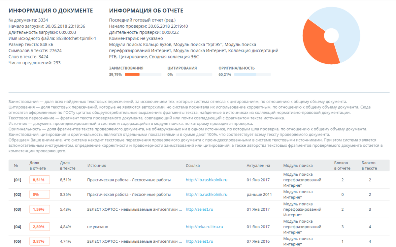The width and height of the screenshot is (396, 247).
Task: Select row number [02]
Action: click(x=17, y=195)
